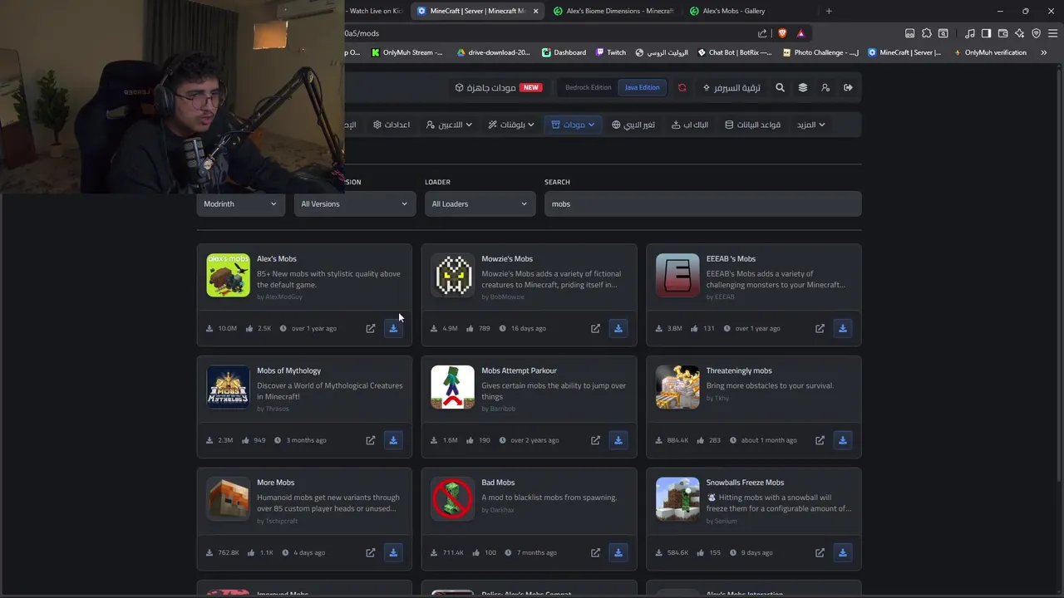Download the Mowzie's Mobs mod
Image resolution: width=1064 pixels, height=598 pixels.
pyautogui.click(x=618, y=328)
